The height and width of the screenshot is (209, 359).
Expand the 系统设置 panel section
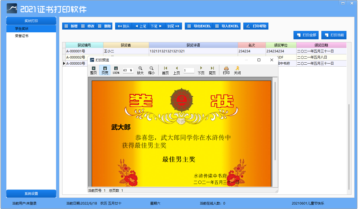click(x=31, y=194)
